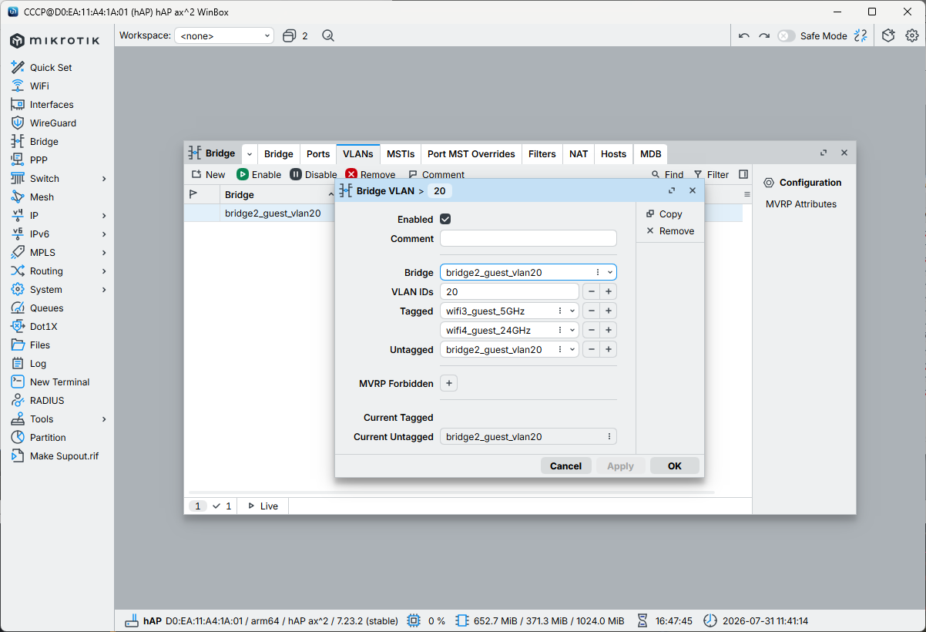Click the sparkle icon beside Safe Mode
926x632 pixels.
click(x=861, y=35)
